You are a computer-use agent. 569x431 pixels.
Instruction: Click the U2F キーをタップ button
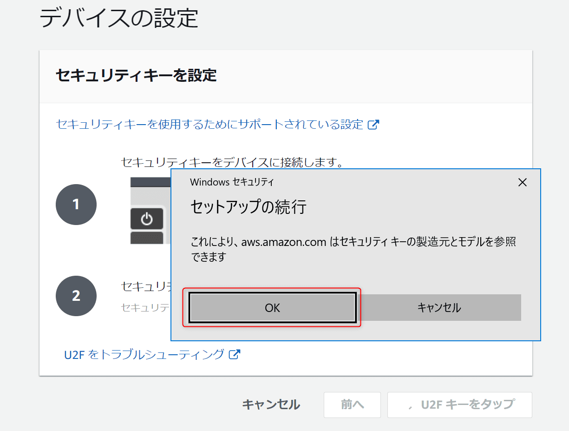(460, 404)
